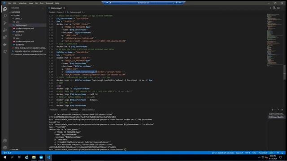Open Windows taskbar search

coord(12,157)
